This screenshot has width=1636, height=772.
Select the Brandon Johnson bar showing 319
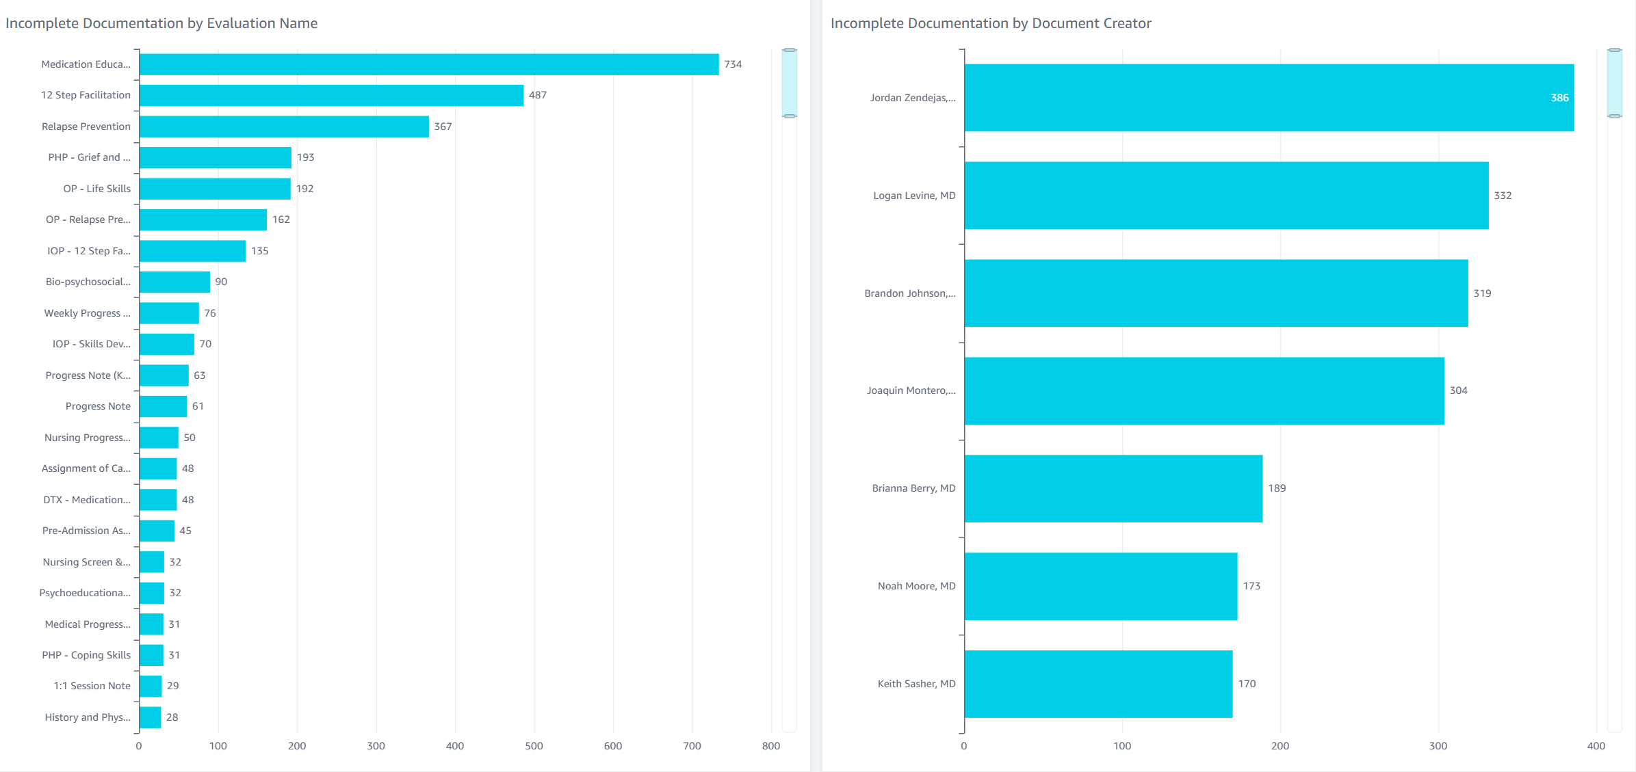1216,293
